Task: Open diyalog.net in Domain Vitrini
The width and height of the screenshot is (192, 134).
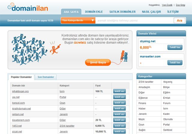Action: click(x=148, y=41)
